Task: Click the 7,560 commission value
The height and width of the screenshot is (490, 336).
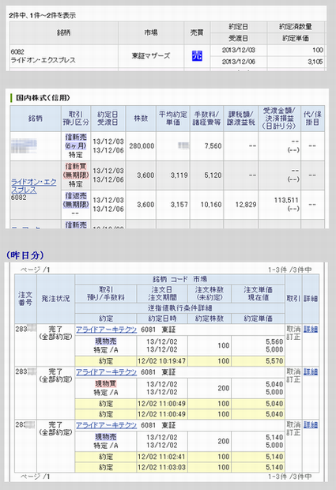Action: [213, 146]
